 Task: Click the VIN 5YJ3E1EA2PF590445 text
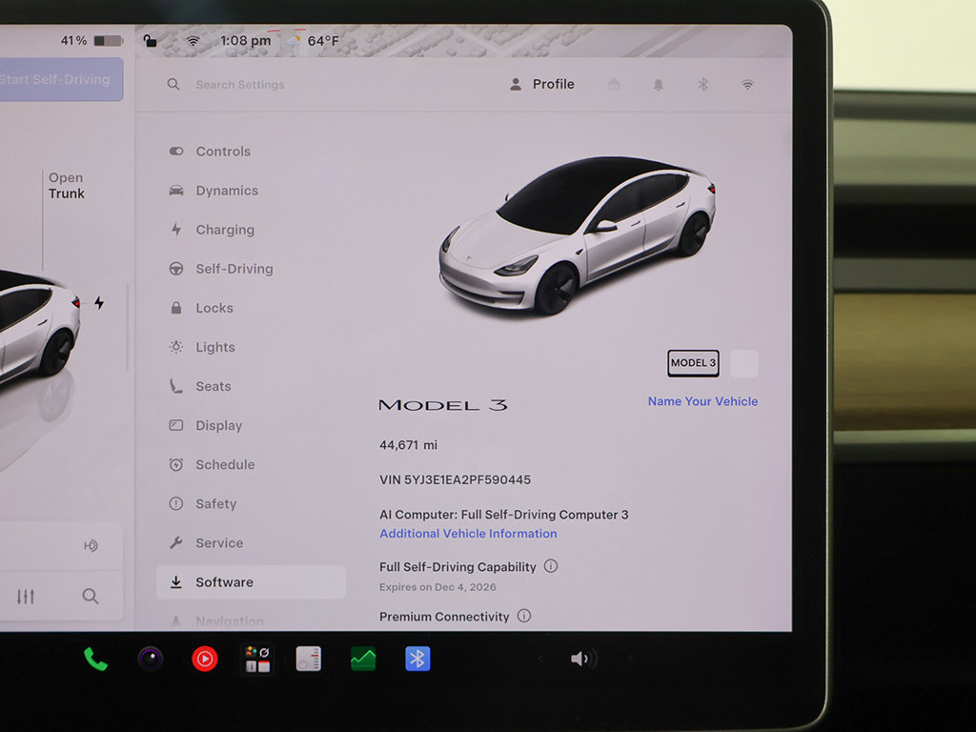[455, 480]
